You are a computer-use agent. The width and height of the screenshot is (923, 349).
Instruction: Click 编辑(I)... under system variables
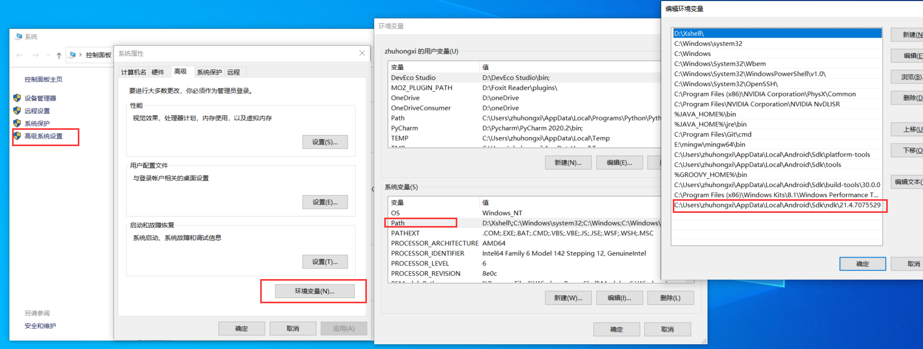[x=619, y=298]
